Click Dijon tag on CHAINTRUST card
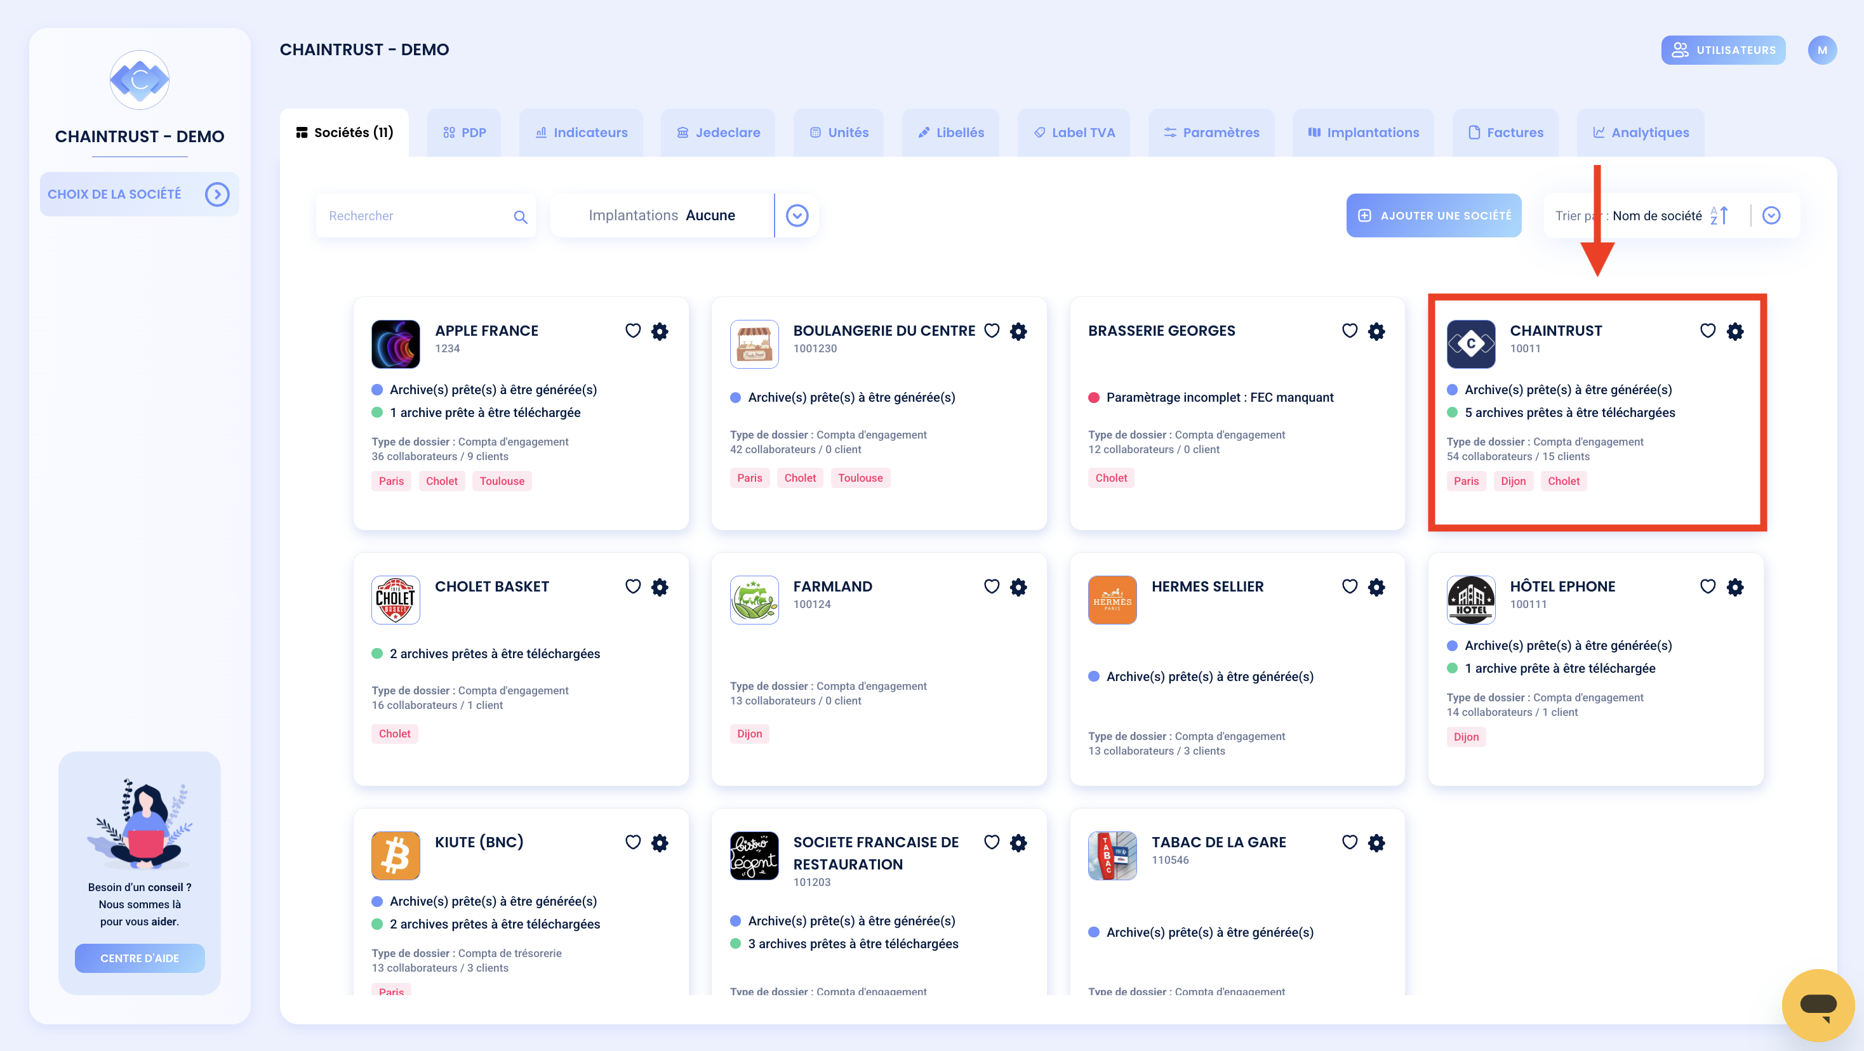The height and width of the screenshot is (1051, 1864). [1513, 481]
